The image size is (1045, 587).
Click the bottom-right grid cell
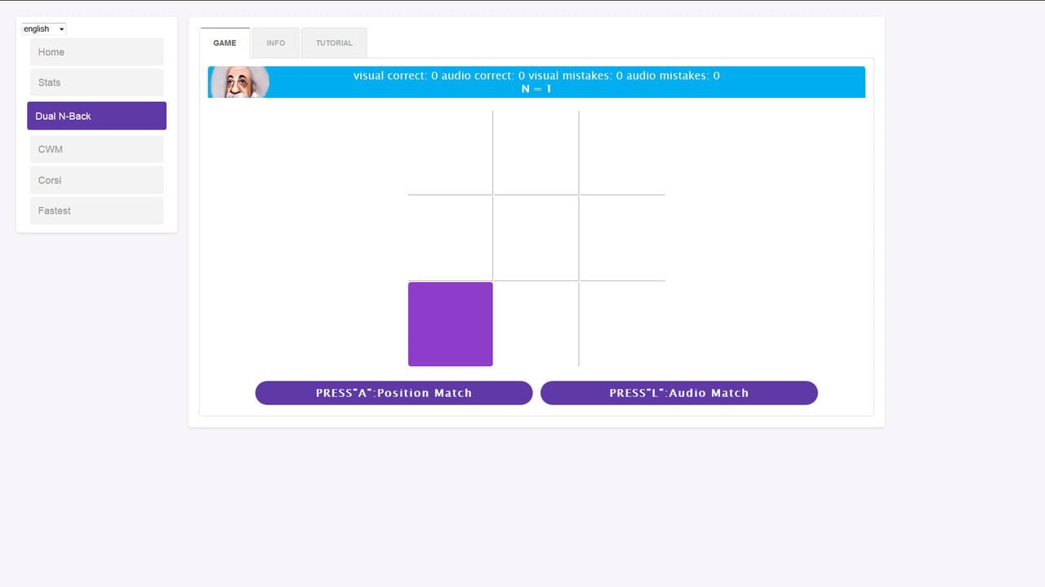click(622, 324)
